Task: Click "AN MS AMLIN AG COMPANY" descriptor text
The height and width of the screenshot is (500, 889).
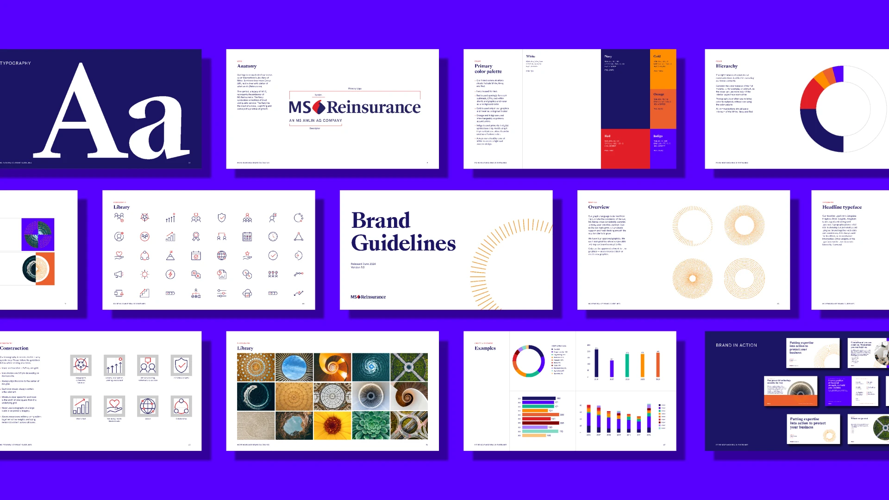Action: coord(316,120)
